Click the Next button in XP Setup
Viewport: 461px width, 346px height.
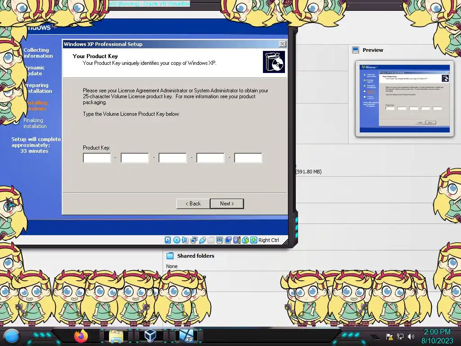227,204
